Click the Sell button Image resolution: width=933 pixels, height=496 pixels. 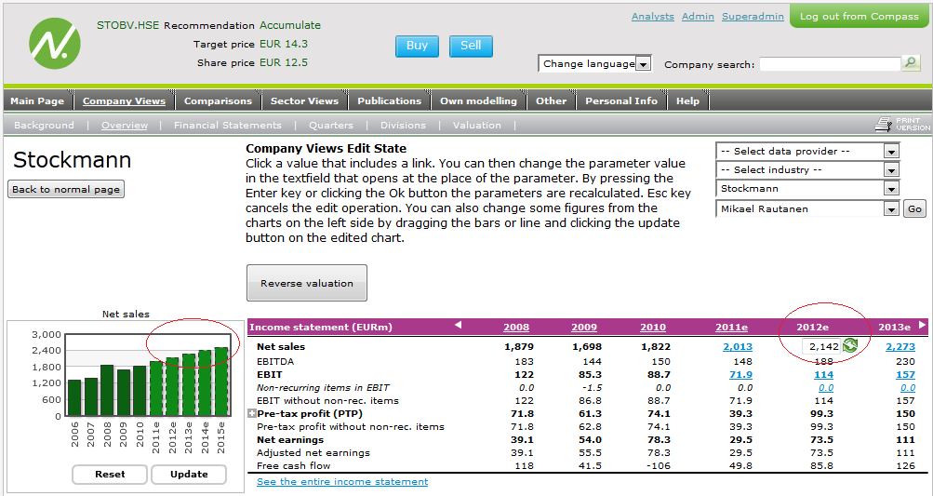point(471,46)
